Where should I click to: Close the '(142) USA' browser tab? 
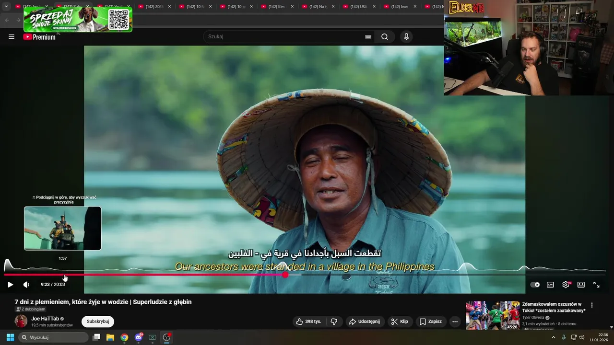tap(374, 7)
